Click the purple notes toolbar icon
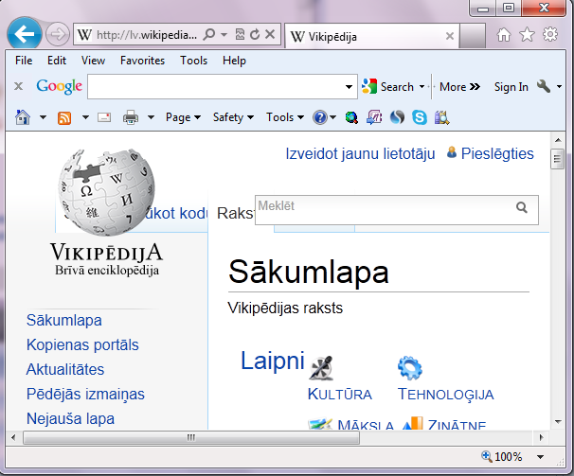Image resolution: width=574 pixels, height=476 pixels. (x=374, y=117)
